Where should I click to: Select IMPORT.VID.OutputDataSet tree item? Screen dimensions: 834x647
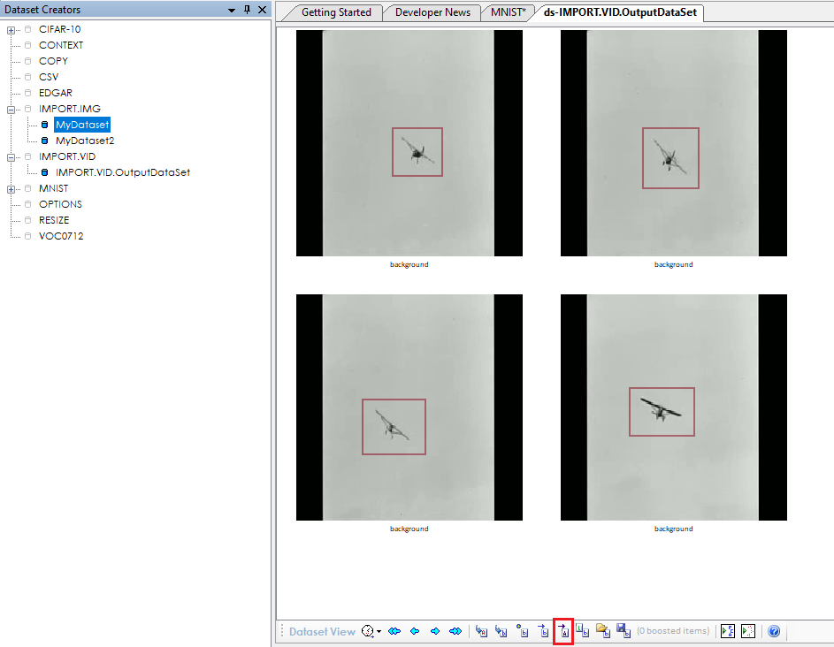click(123, 172)
